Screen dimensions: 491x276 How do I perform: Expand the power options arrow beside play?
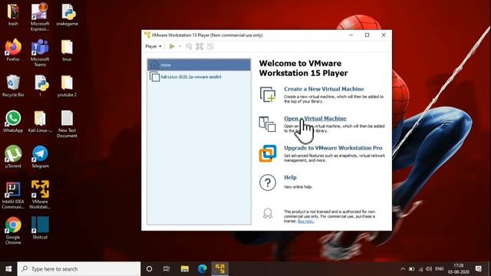(x=180, y=46)
